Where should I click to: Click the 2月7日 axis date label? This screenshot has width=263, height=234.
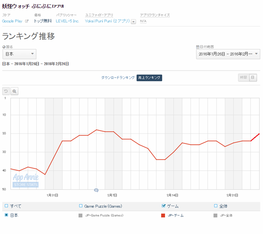coord(112,195)
